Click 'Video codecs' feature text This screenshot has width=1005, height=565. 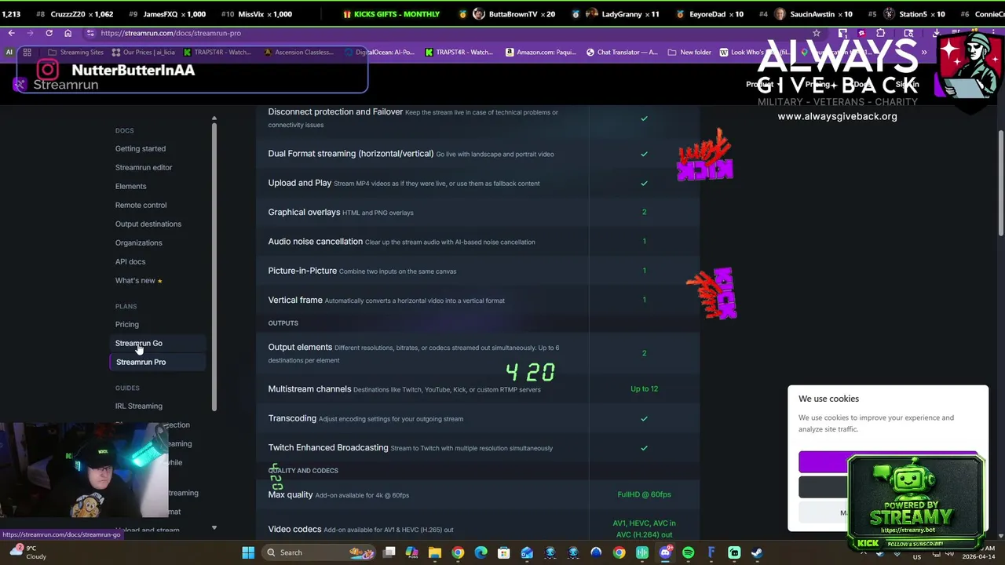(294, 529)
